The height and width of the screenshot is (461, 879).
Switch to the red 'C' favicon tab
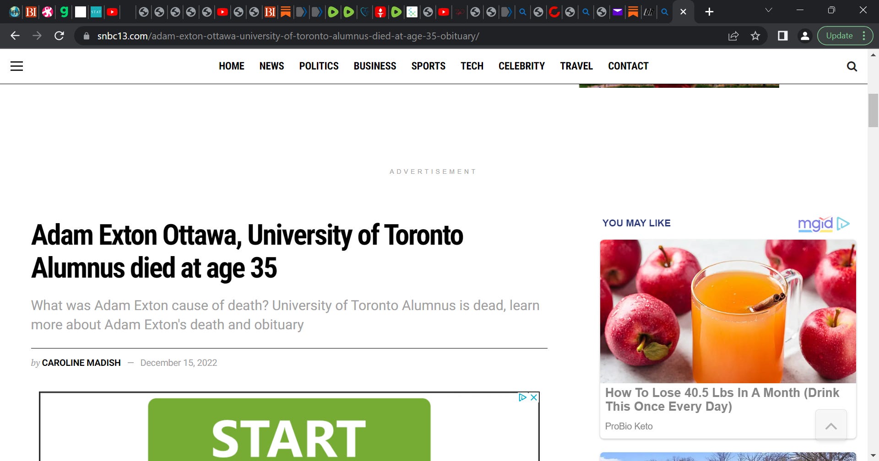click(554, 12)
